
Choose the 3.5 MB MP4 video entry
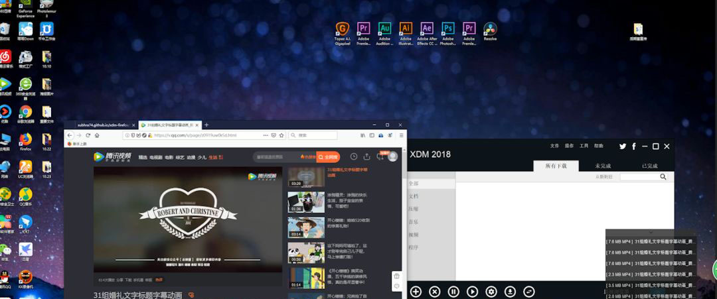(651, 285)
